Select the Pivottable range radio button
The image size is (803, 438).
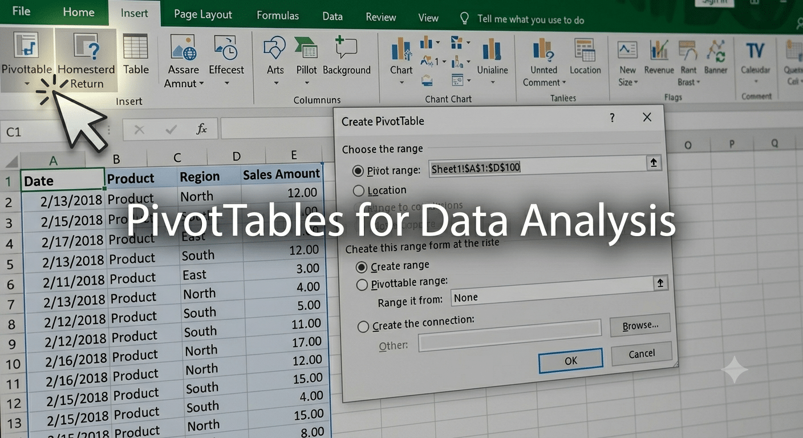tap(362, 284)
